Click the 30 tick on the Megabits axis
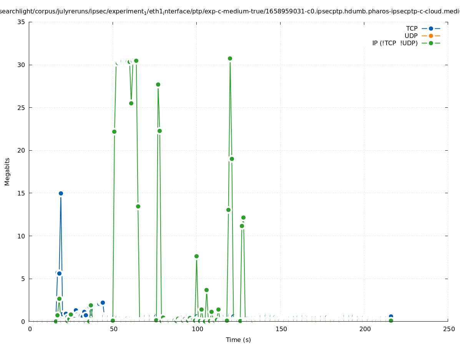460x345 pixels. pyautogui.click(x=21, y=65)
